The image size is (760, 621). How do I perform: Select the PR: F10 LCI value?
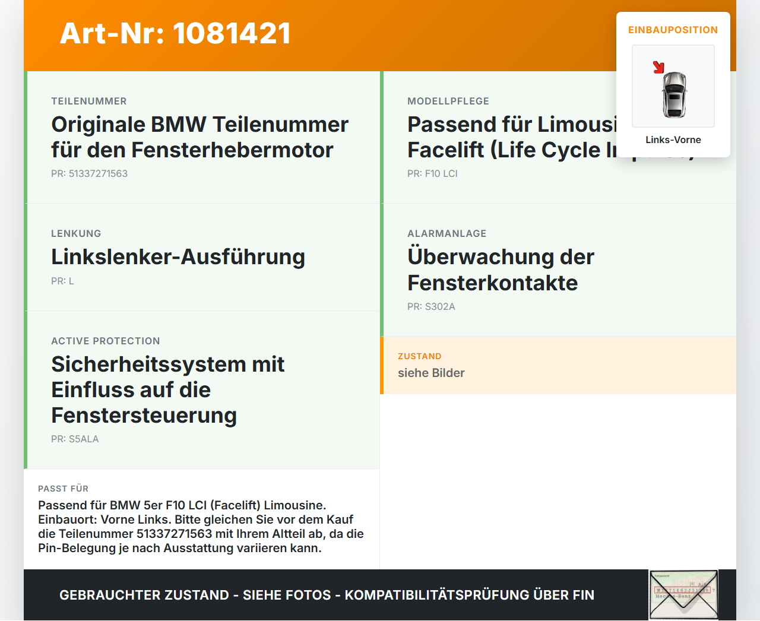point(432,173)
